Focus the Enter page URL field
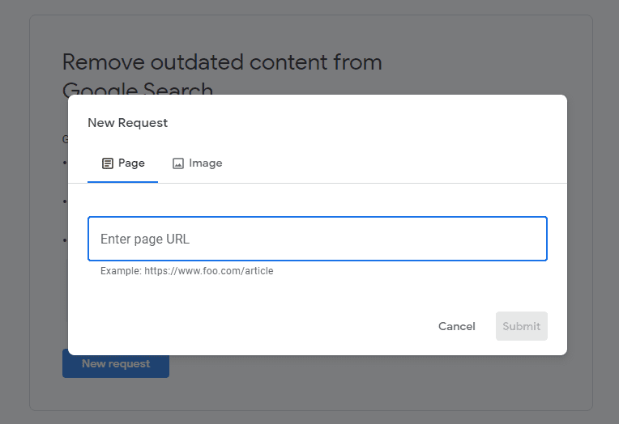Screen dimensions: 619x424 317,239
